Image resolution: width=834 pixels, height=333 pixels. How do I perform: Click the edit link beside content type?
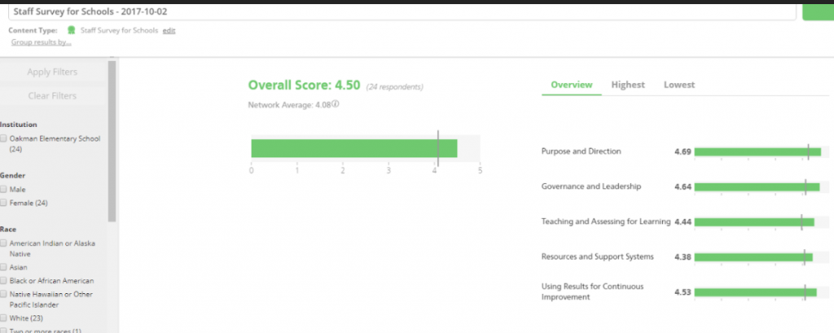point(169,30)
